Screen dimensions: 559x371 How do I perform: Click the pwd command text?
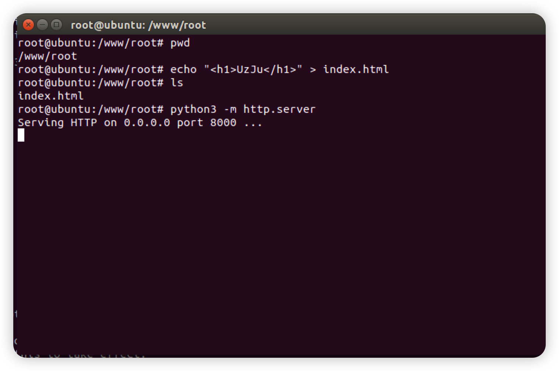(x=180, y=43)
